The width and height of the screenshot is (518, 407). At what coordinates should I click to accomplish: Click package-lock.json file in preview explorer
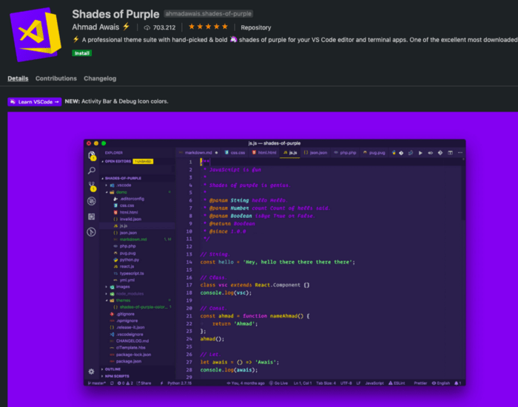(x=137, y=355)
